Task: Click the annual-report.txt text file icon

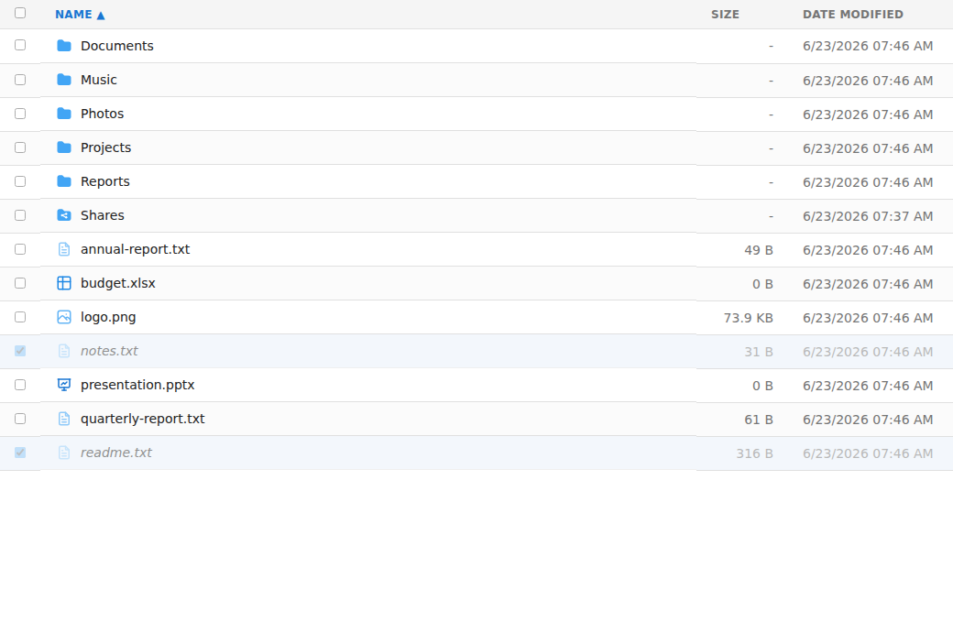Action: point(64,249)
